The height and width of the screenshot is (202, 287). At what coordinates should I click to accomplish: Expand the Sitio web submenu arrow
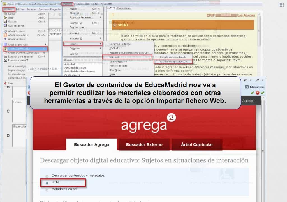pos(151,57)
